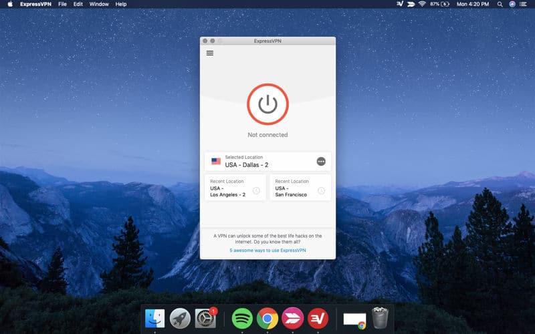
Task: Open the Window menu
Action: click(99, 4)
